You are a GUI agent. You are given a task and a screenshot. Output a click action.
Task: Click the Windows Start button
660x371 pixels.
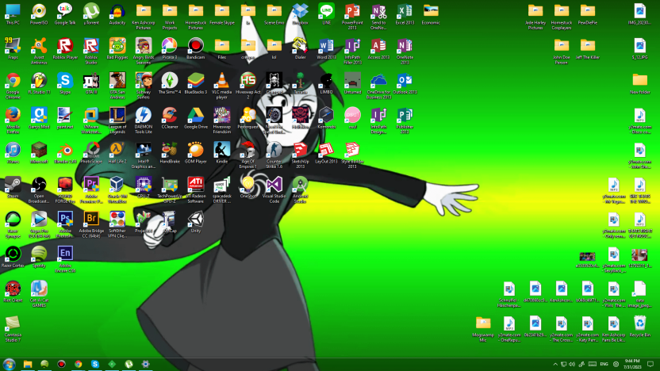10,364
